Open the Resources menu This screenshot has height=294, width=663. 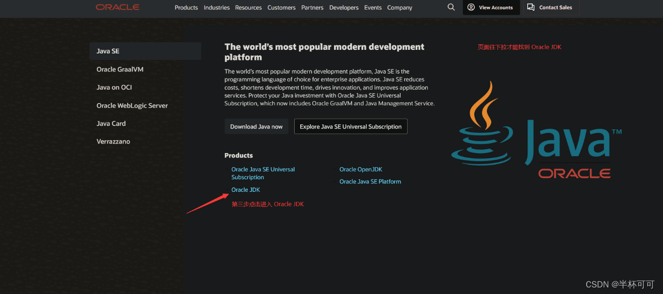248,8
